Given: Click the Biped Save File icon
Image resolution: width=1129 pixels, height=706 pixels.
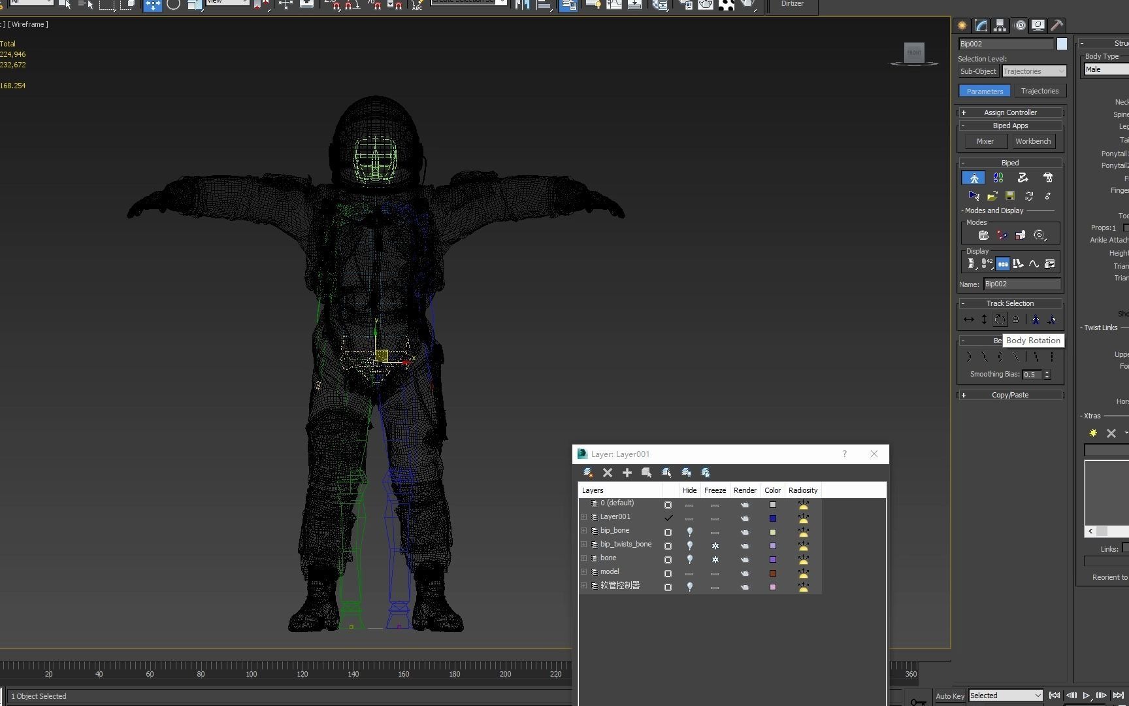Looking at the screenshot, I should click(x=1010, y=196).
